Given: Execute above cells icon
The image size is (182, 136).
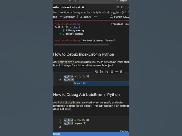Looking at the screenshot, I should click(102, 71).
